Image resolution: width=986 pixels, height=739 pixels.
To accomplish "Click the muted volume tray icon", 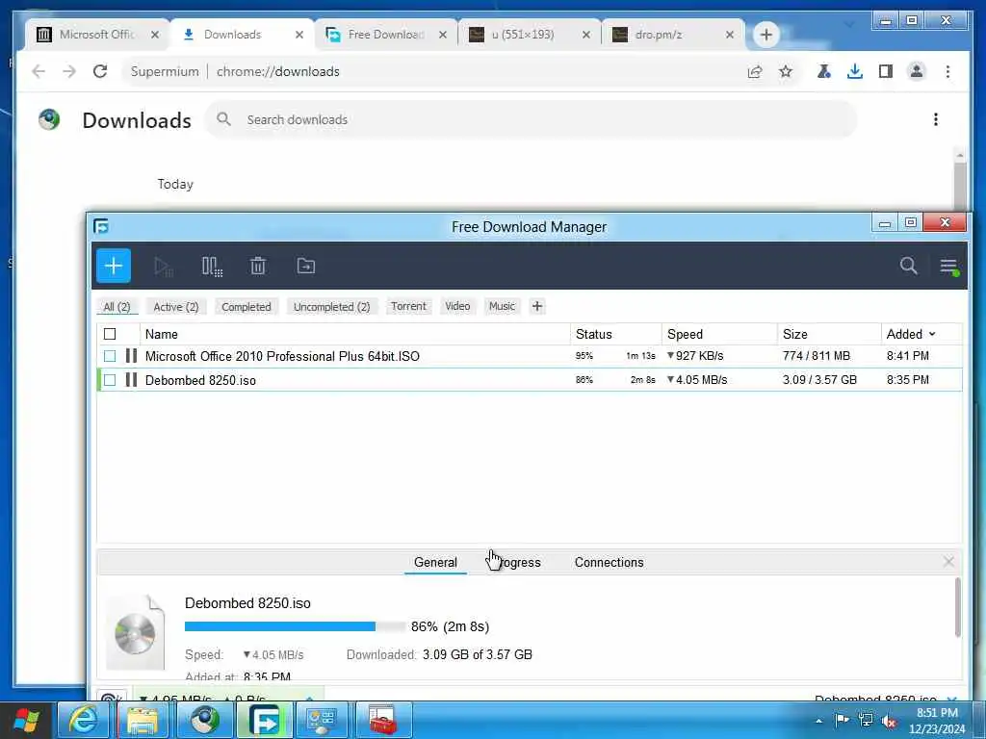I will pos(889,720).
